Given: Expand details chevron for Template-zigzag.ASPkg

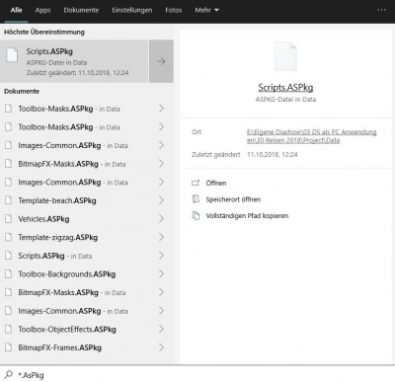Looking at the screenshot, I should (x=161, y=237).
